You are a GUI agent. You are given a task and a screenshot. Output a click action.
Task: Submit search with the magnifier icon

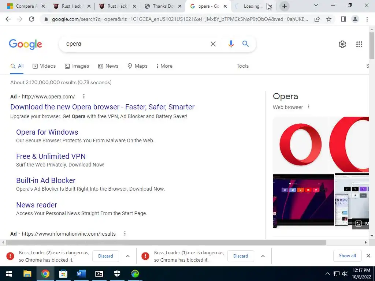point(245,44)
